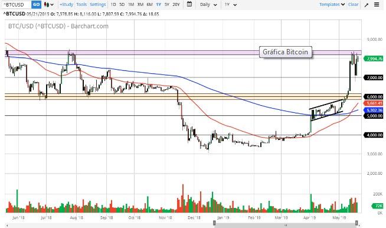Open the +Study menu

point(67,5)
